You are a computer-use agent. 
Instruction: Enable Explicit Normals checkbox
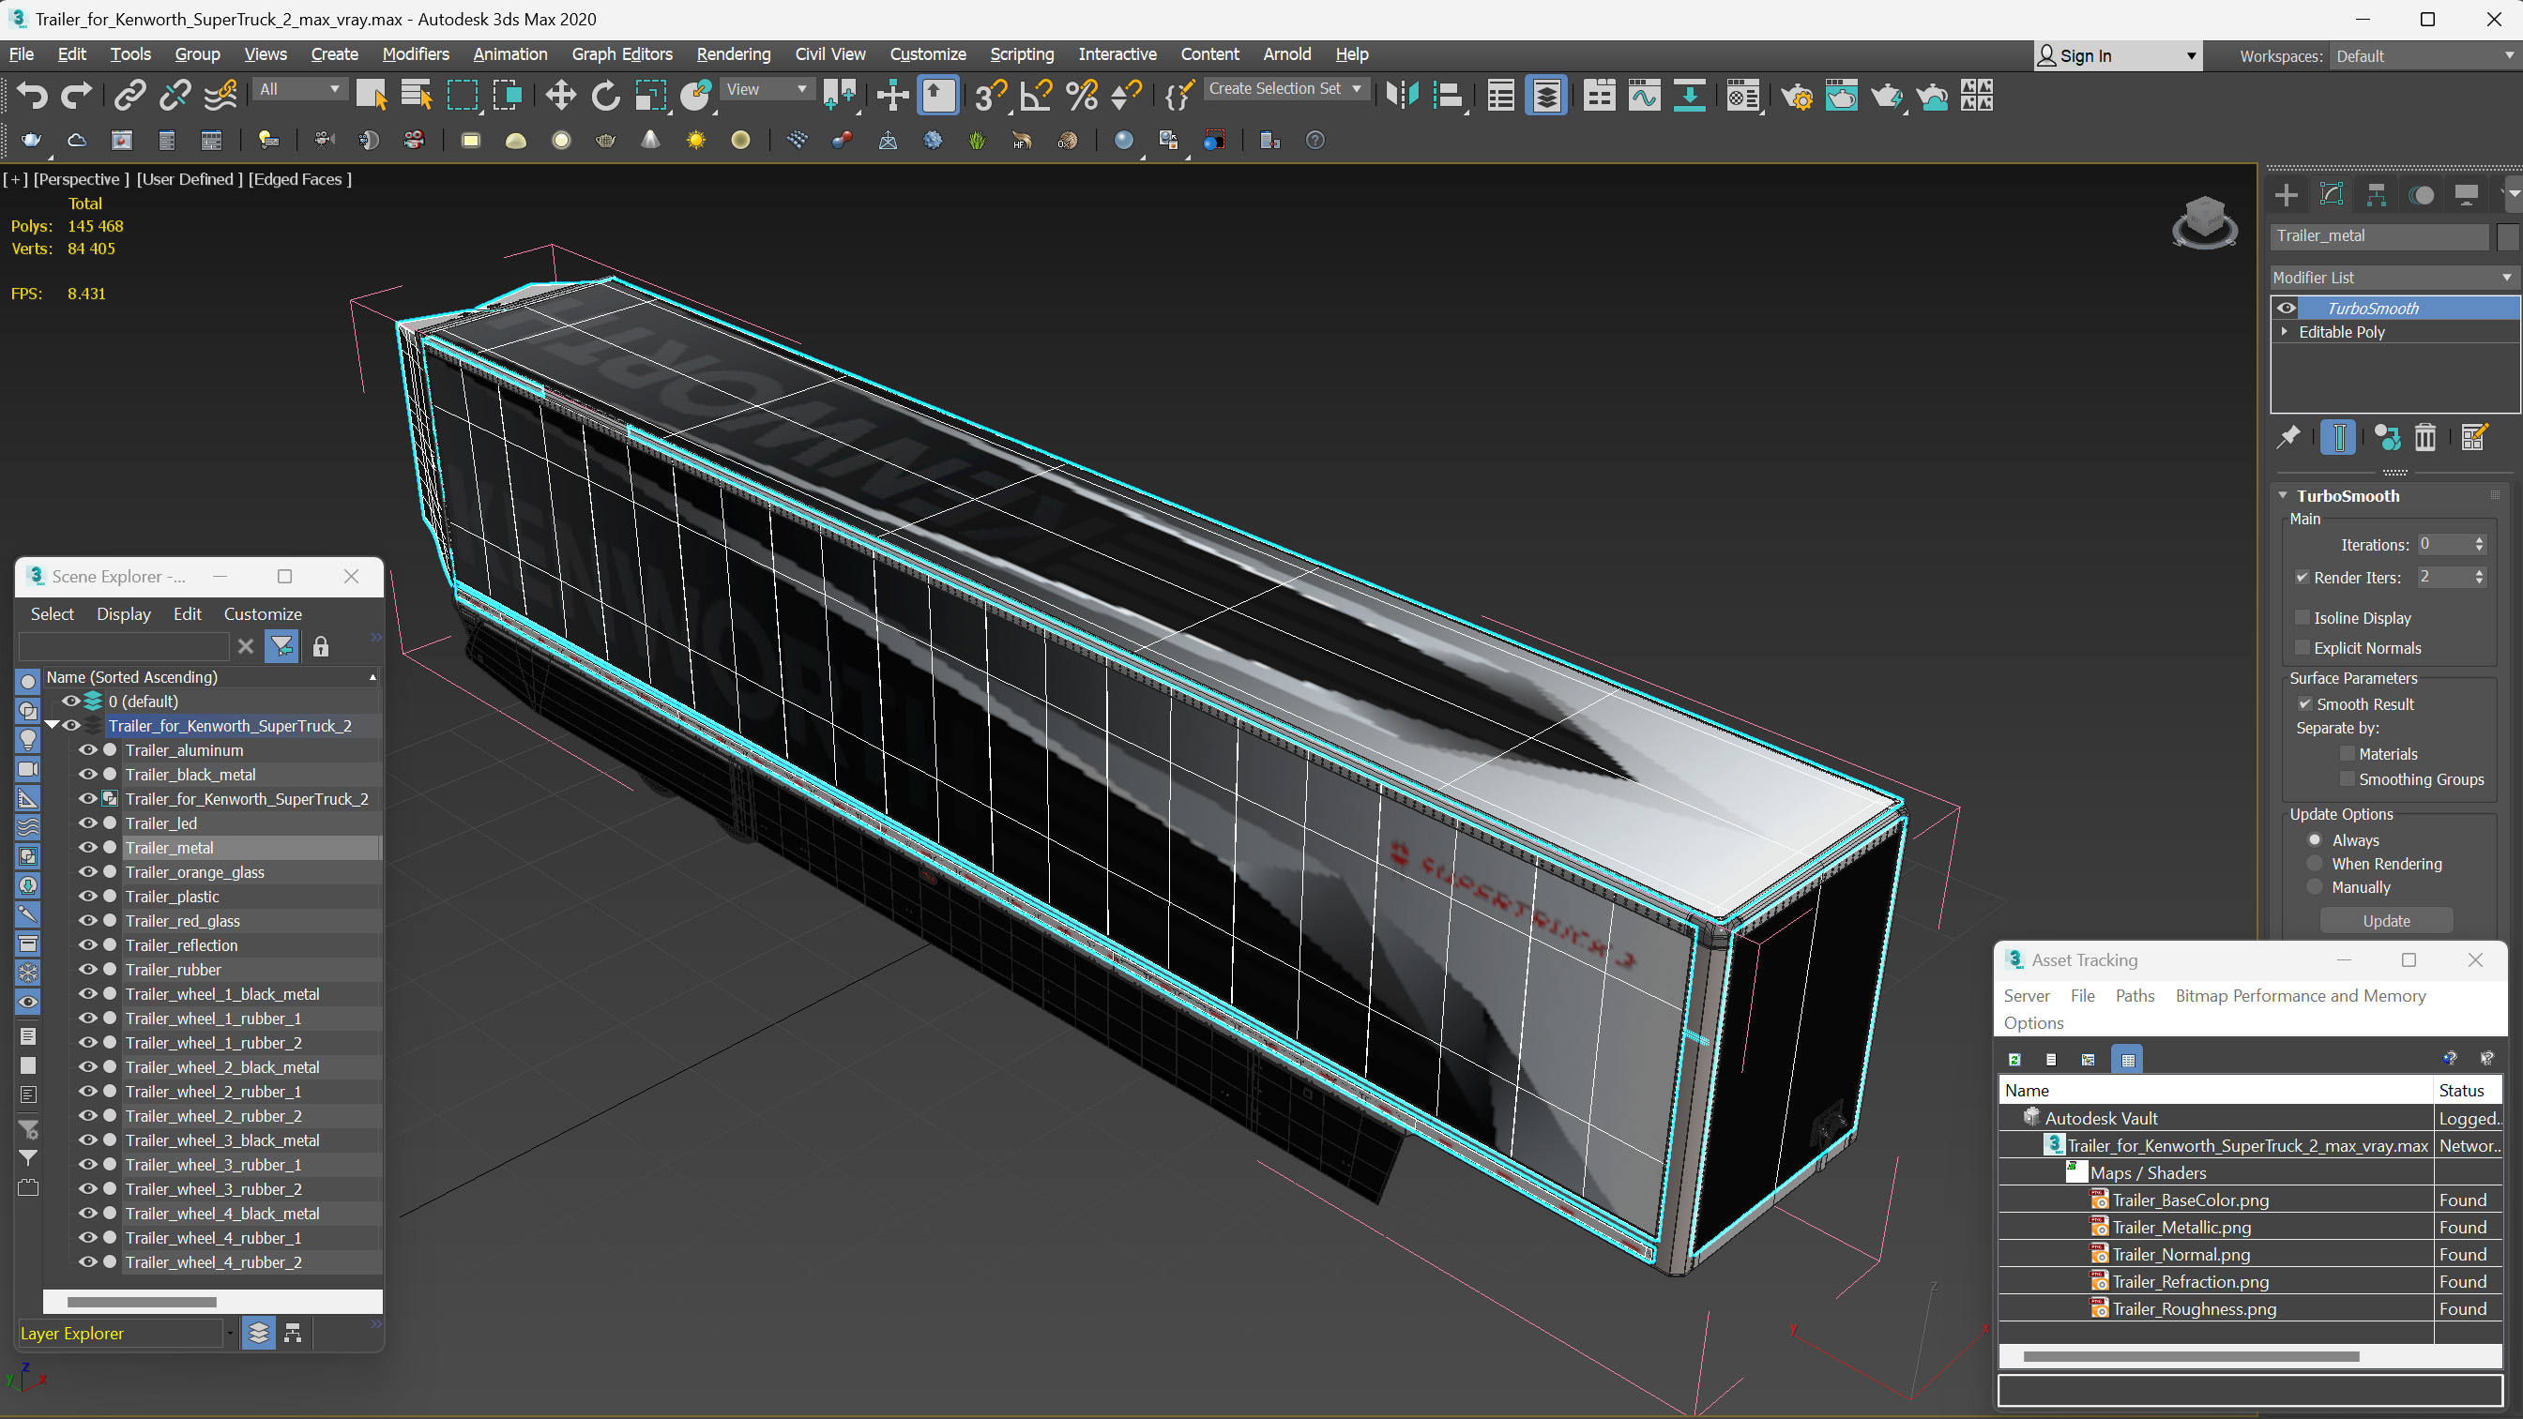tap(2303, 647)
